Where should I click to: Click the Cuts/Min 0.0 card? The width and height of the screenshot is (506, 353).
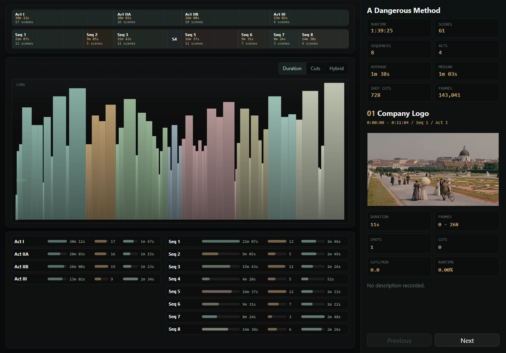click(399, 266)
